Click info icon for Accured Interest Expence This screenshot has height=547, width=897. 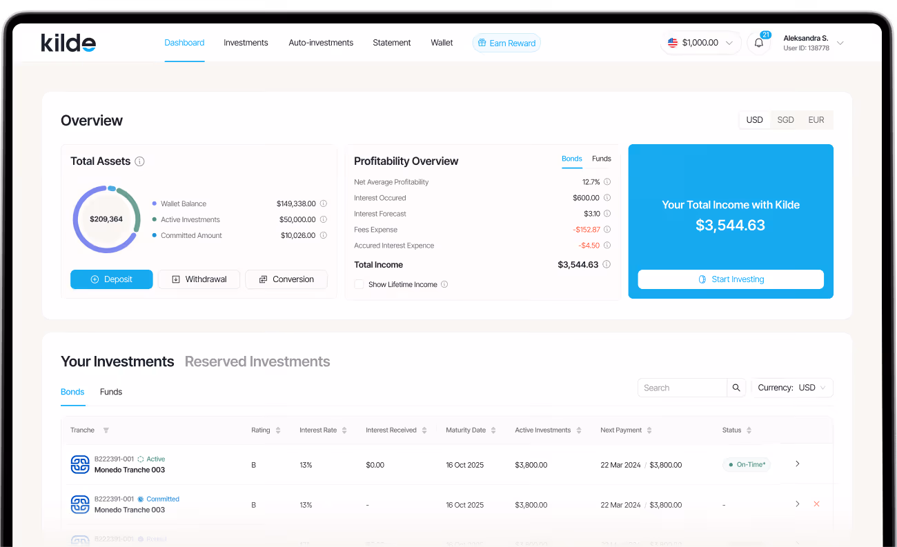click(607, 246)
